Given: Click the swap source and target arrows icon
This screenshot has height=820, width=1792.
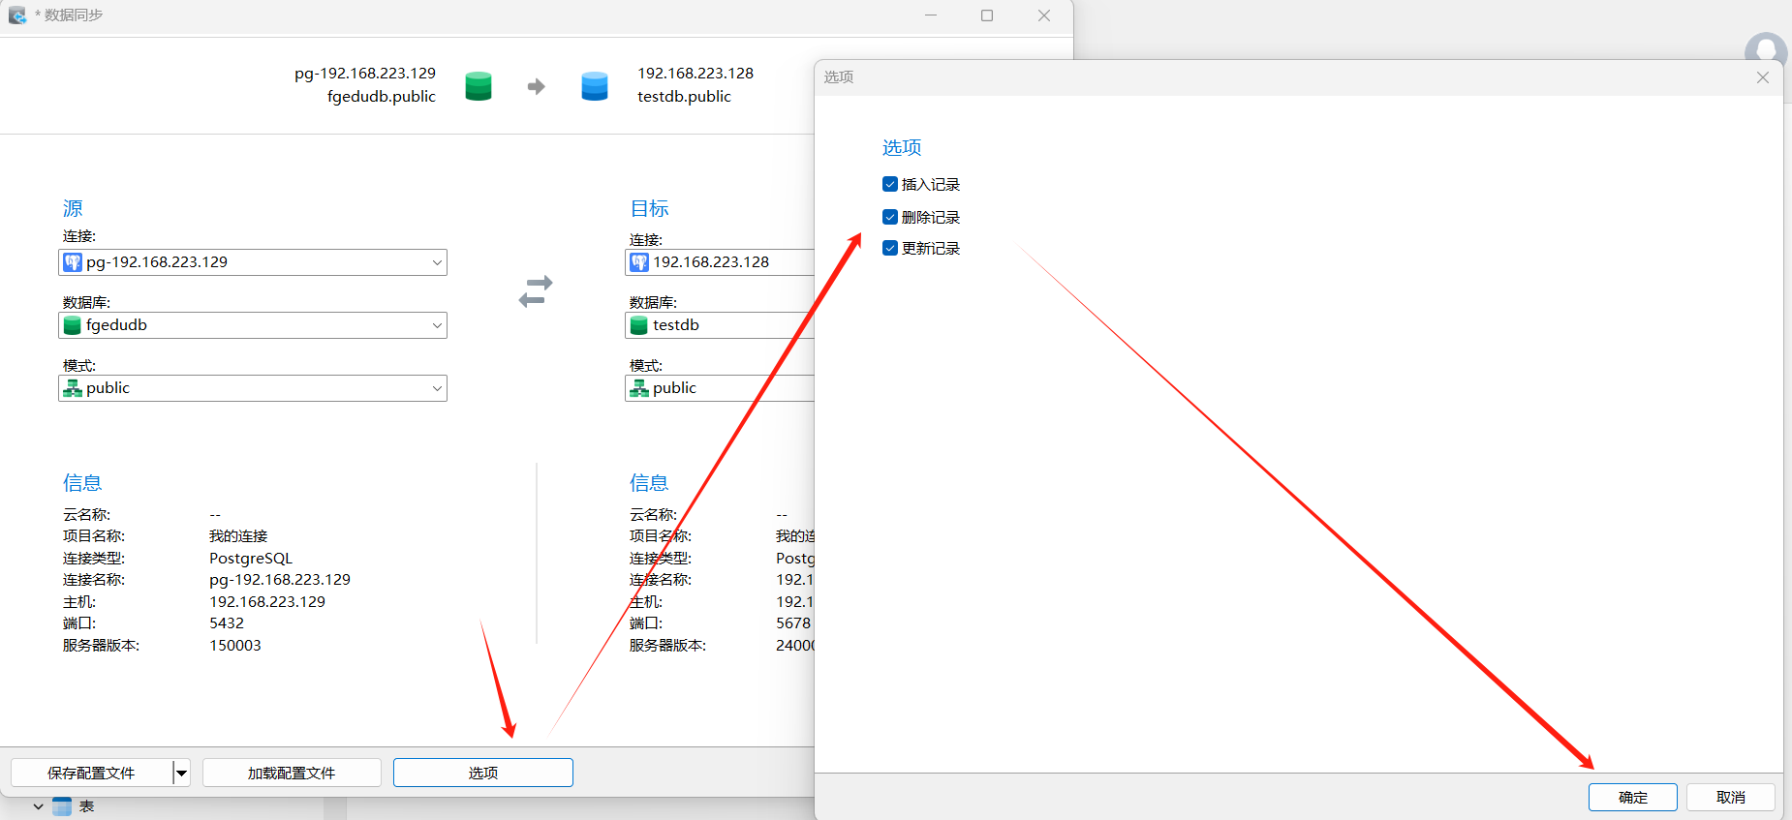Looking at the screenshot, I should pos(536,291).
